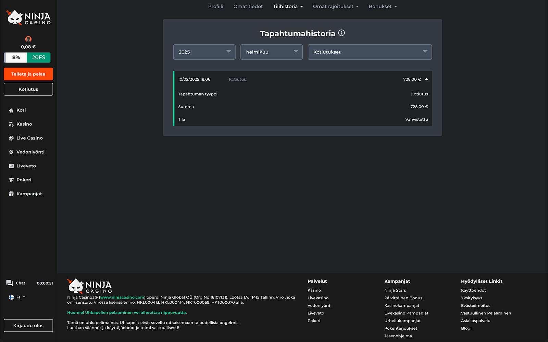
Task: Open the Chat speech bubble icon
Action: [10, 283]
